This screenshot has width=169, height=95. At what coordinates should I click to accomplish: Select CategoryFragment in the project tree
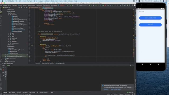coord(18,23)
